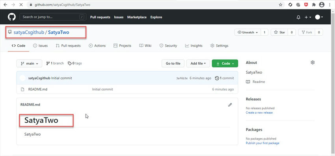Click the GitHub Octocat logo

pyautogui.click(x=12, y=17)
